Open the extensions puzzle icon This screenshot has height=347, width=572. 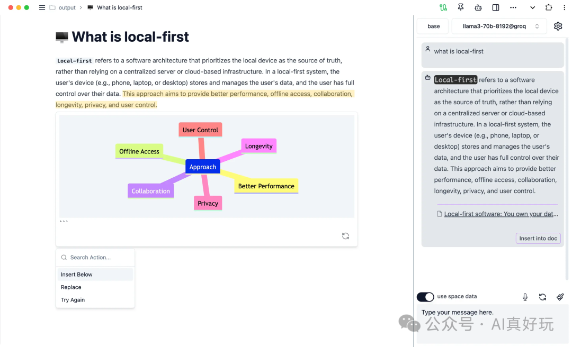click(x=549, y=7)
